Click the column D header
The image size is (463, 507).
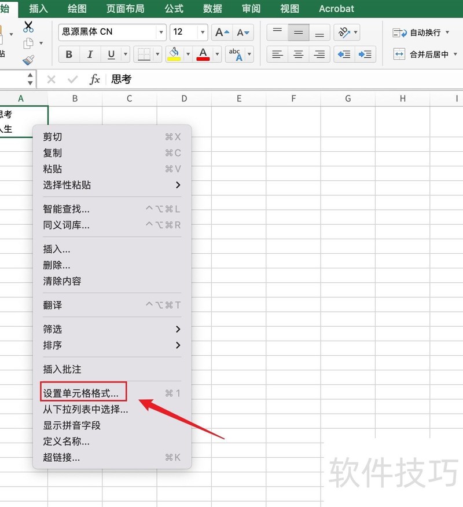tap(183, 99)
